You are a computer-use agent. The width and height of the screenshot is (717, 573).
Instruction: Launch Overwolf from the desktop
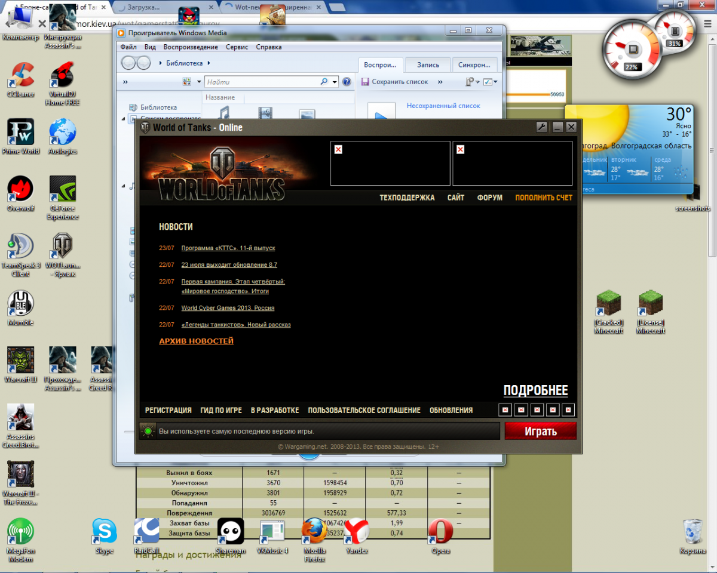[21, 193]
